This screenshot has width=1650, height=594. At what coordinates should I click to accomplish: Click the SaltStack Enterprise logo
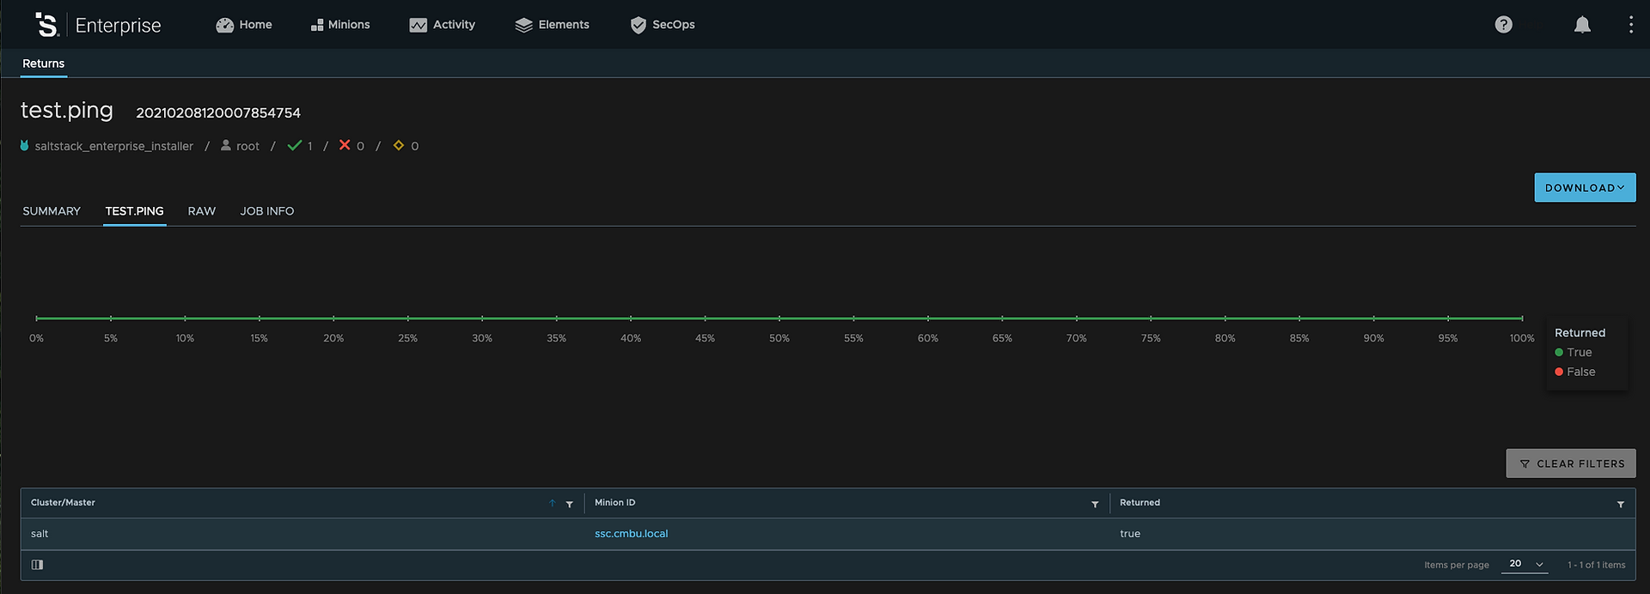[x=97, y=25]
